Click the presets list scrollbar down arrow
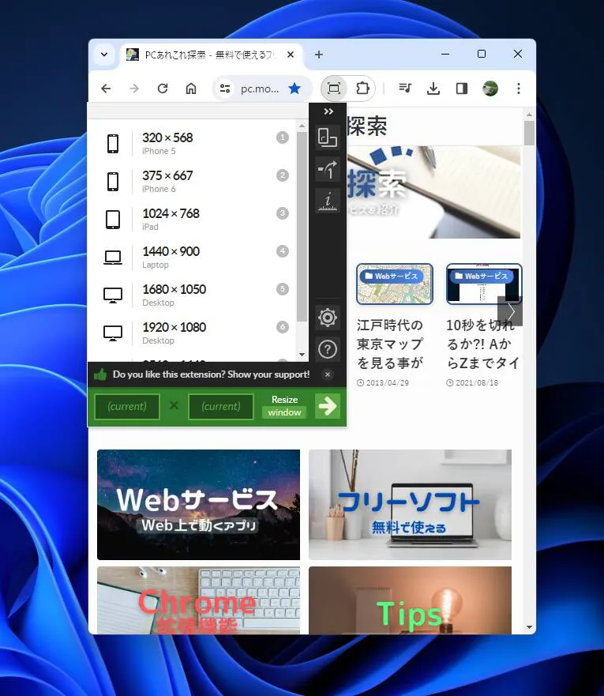This screenshot has width=604, height=696. click(302, 355)
